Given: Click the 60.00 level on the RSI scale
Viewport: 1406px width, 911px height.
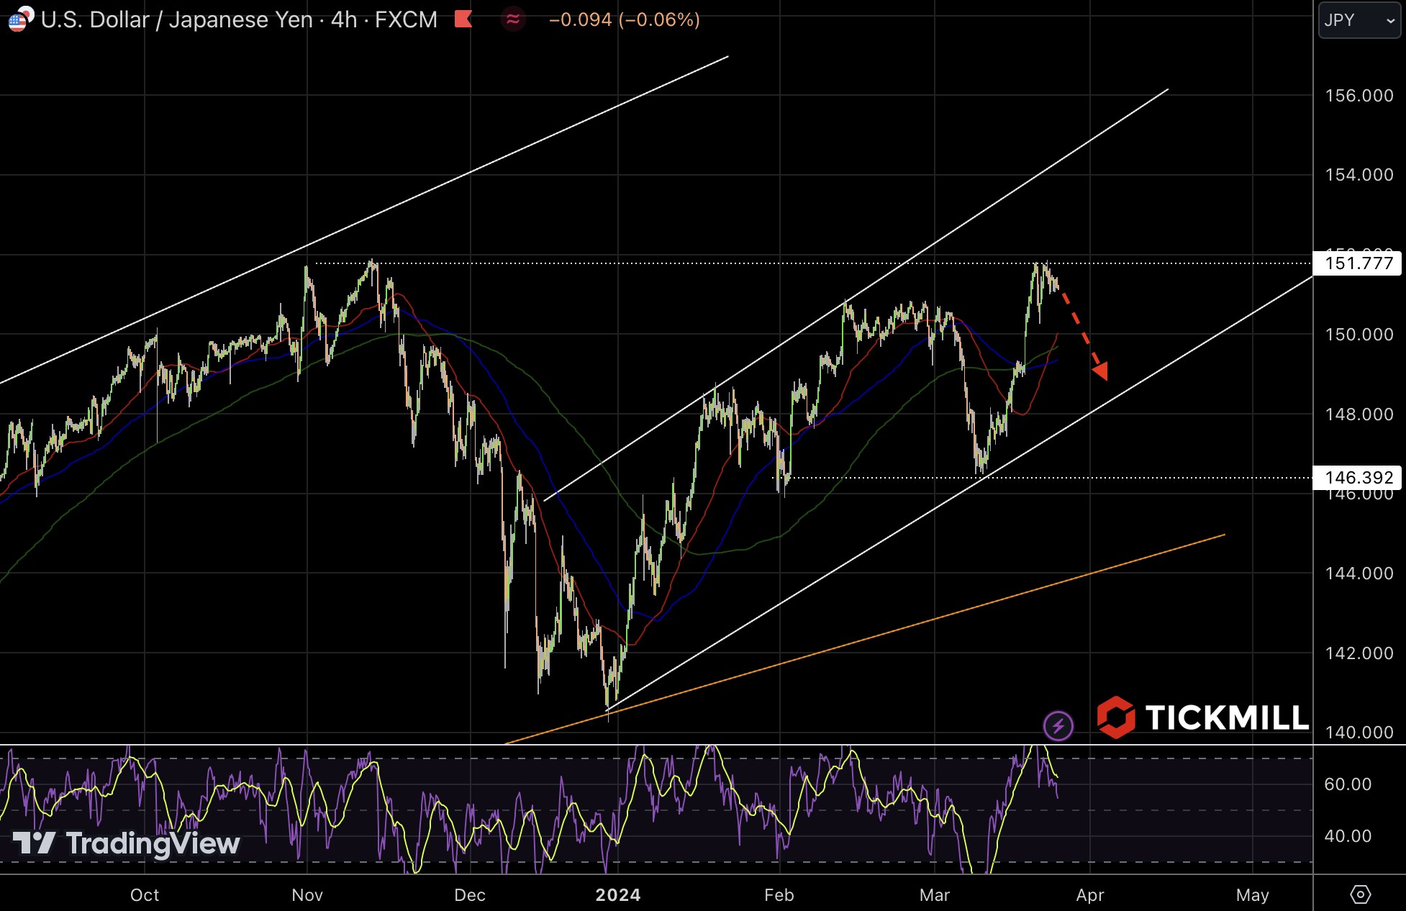Looking at the screenshot, I should [1347, 784].
